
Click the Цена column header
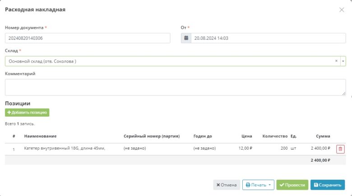coord(247,136)
